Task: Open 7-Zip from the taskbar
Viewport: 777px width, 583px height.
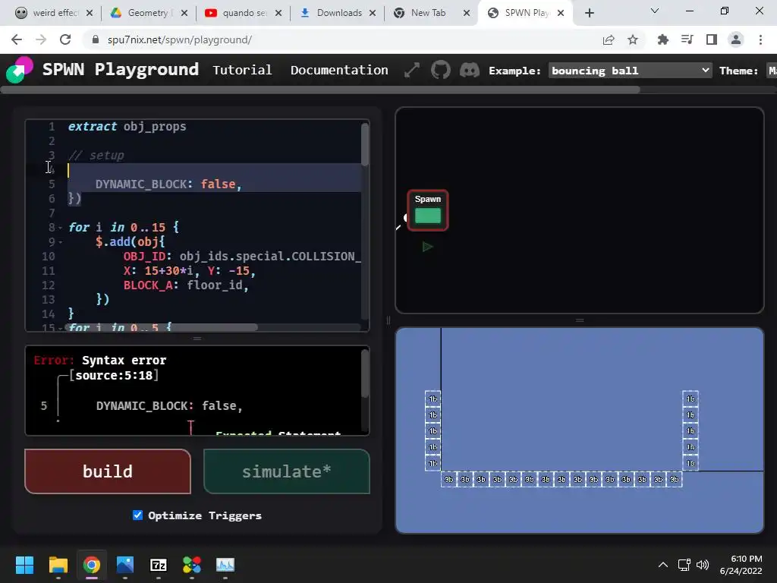Action: click(159, 565)
